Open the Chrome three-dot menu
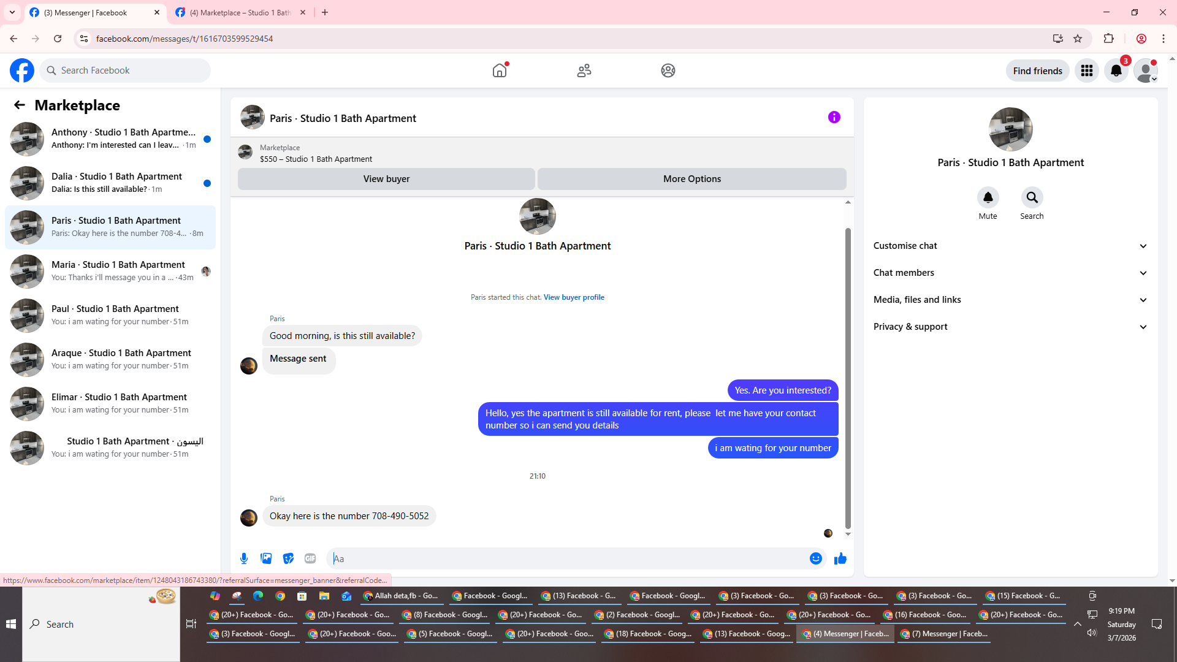Screen dimensions: 1177x662 (x=1164, y=39)
